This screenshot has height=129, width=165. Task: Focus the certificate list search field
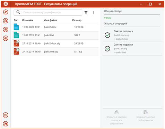pyautogui.click(x=48, y=13)
